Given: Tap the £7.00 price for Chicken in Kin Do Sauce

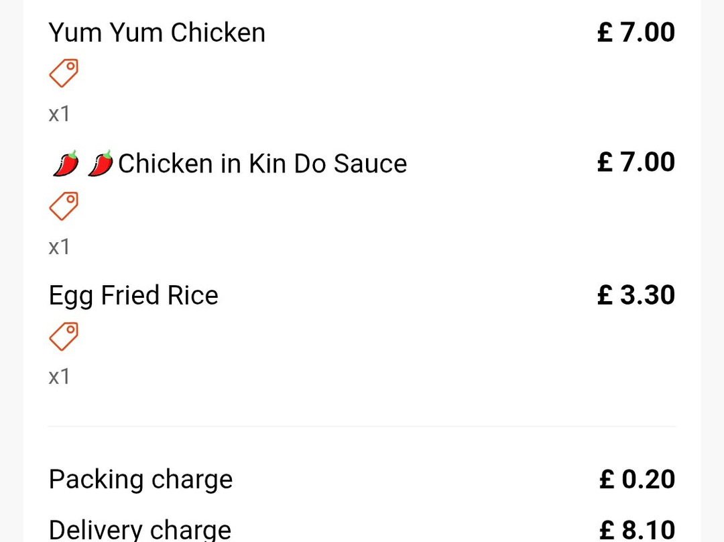Looking at the screenshot, I should tap(636, 162).
